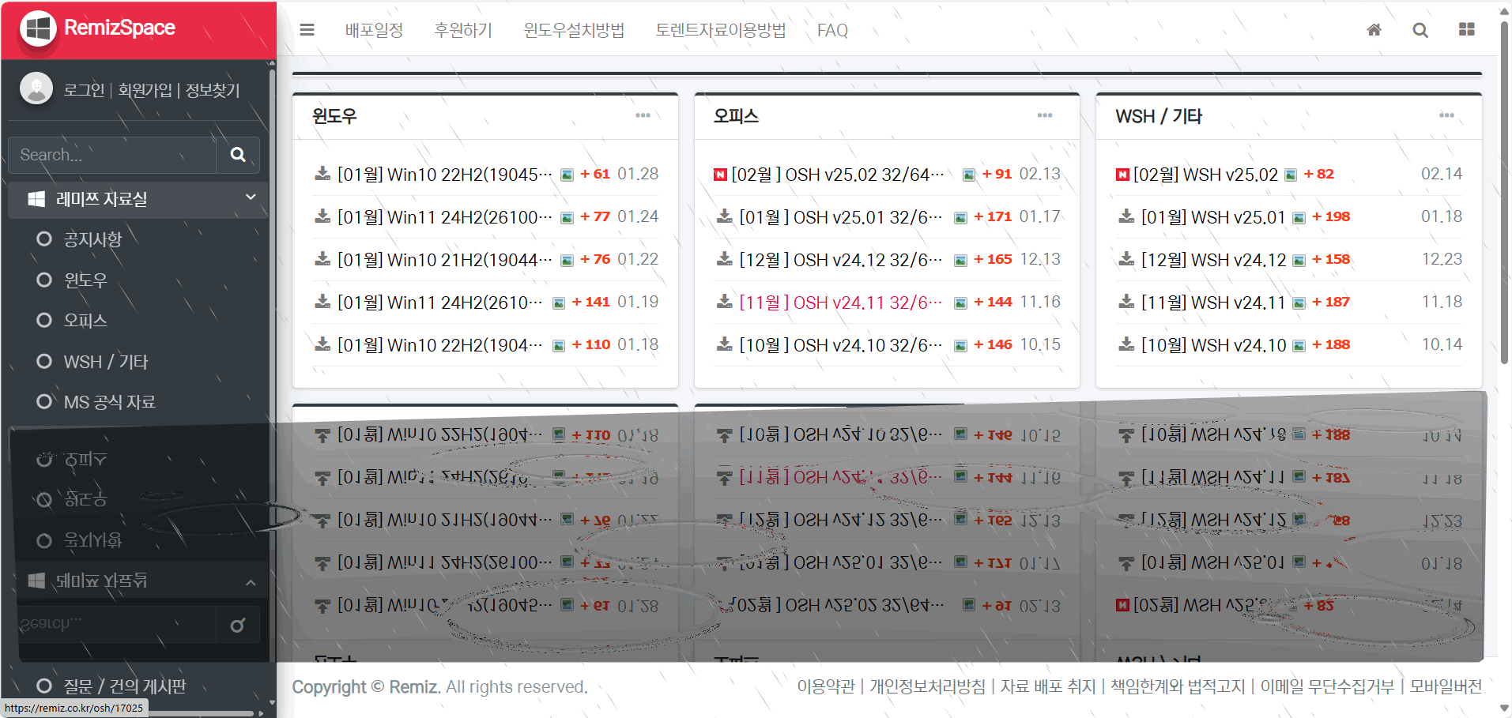Click the download icon beside WSH v24.12 post
Viewport: 1512px width, 718px height.
(1127, 259)
